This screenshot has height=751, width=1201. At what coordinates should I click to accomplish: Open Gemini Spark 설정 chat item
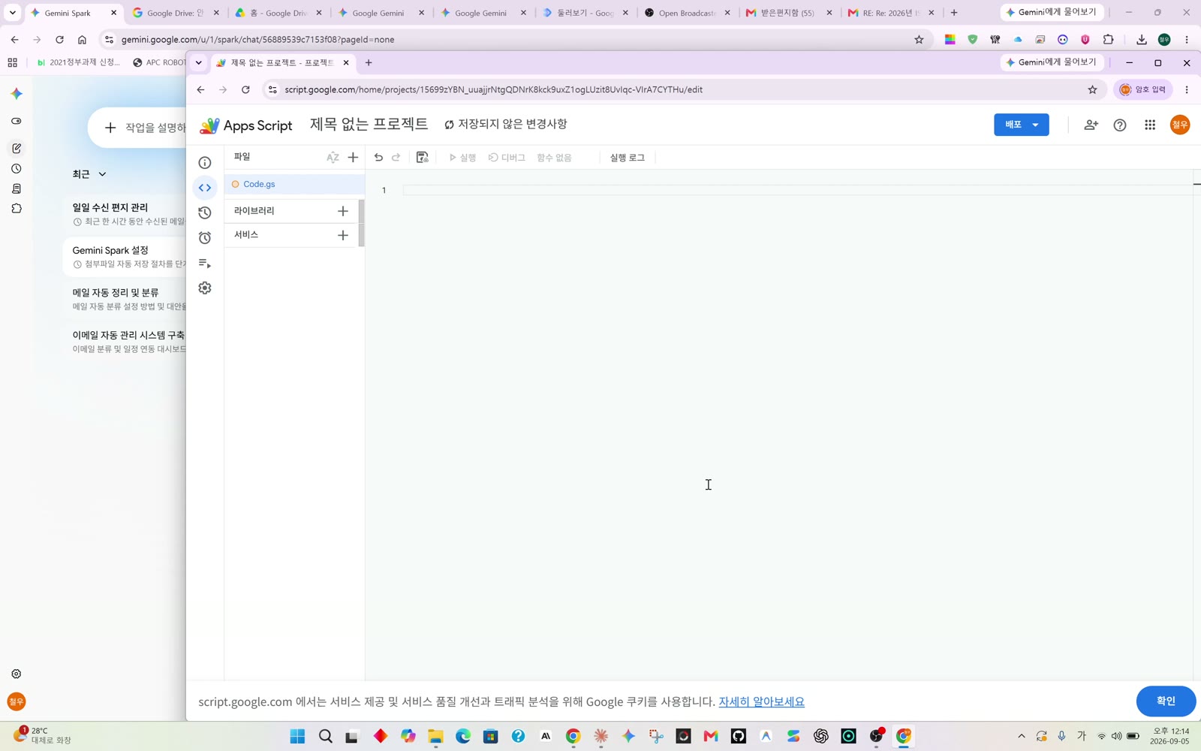point(125,257)
